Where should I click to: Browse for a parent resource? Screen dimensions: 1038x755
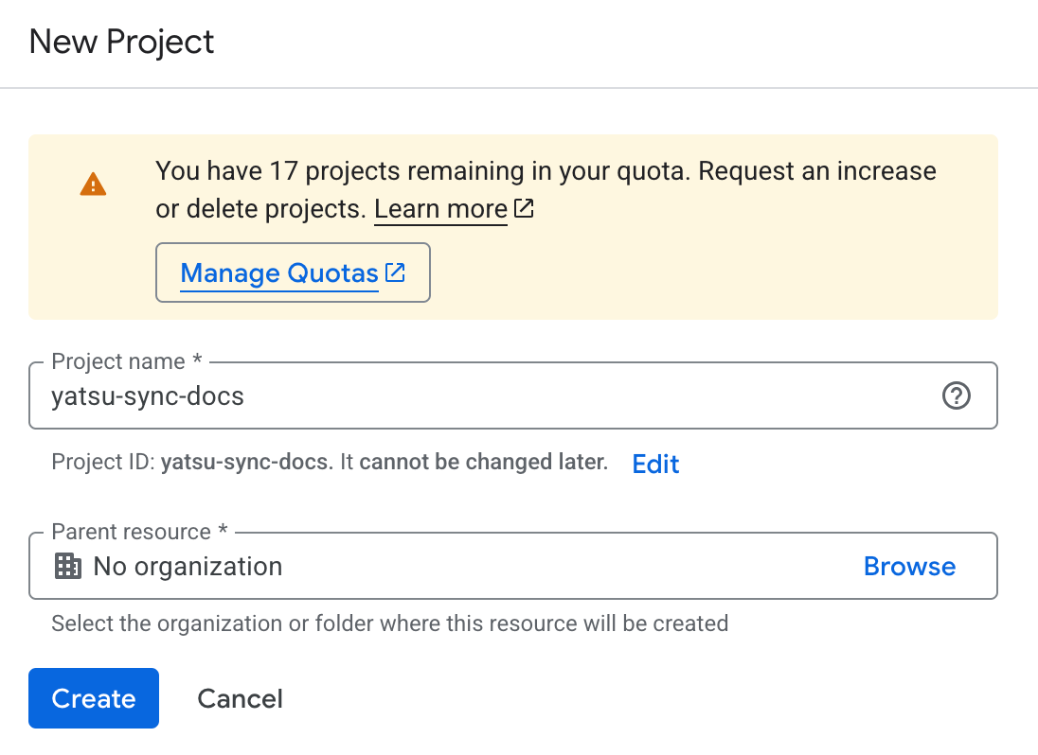tap(909, 567)
